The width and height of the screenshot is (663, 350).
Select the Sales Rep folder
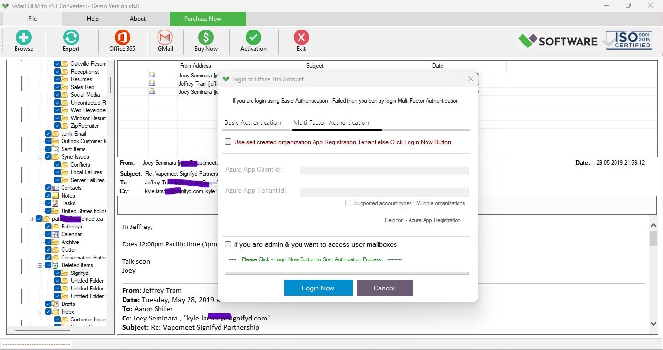pos(82,87)
